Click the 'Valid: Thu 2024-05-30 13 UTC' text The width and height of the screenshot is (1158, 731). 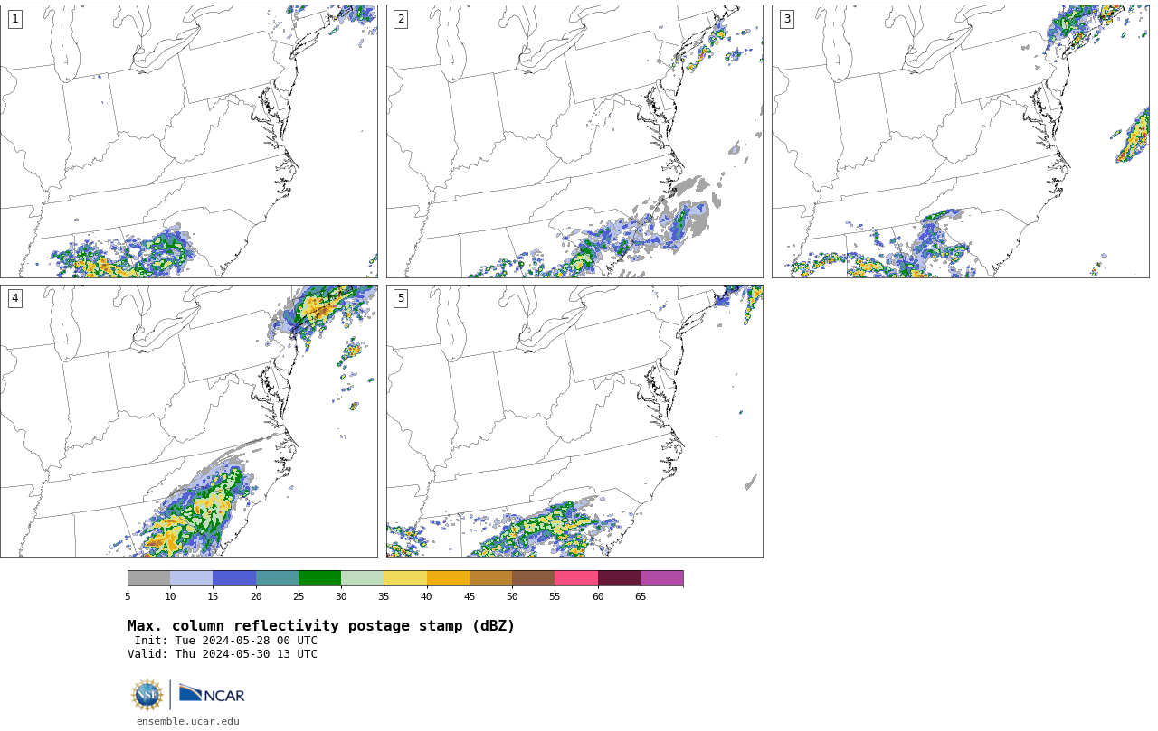223,654
